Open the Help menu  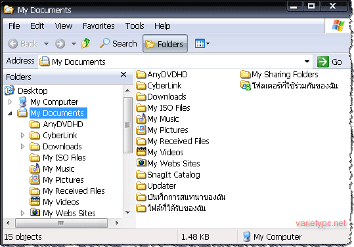click(x=162, y=26)
